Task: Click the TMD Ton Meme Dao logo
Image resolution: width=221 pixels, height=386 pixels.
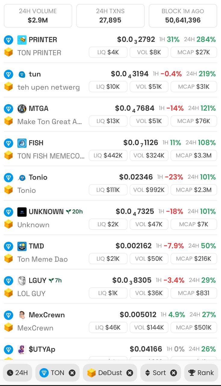Action: click(22, 246)
